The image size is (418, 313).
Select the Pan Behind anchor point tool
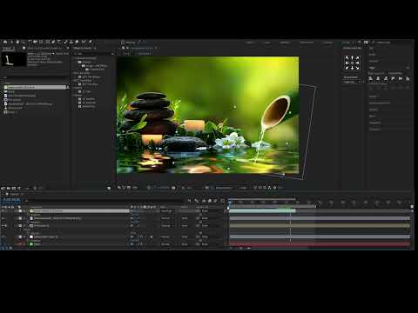[41, 42]
